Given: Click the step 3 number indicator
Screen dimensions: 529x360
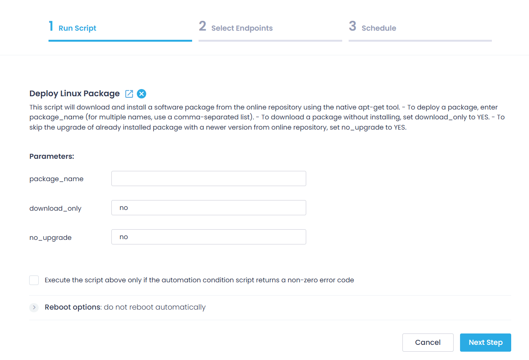Looking at the screenshot, I should click(352, 26).
